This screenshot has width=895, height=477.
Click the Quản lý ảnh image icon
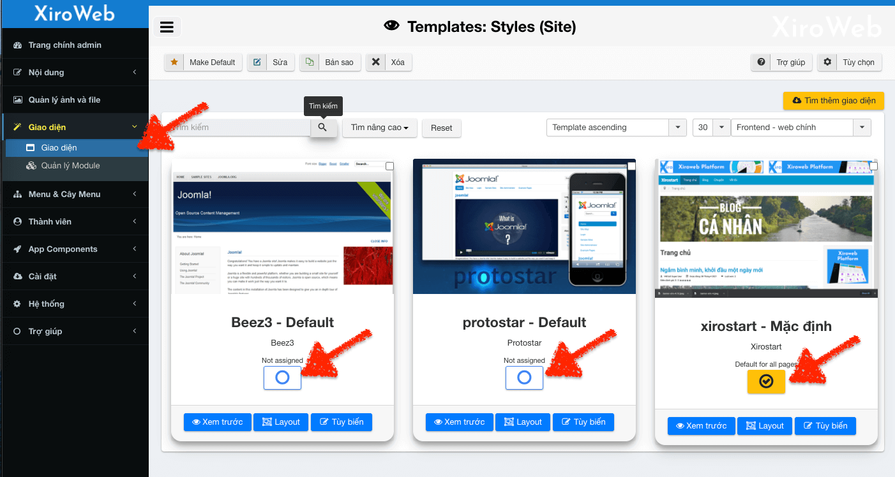pos(18,100)
